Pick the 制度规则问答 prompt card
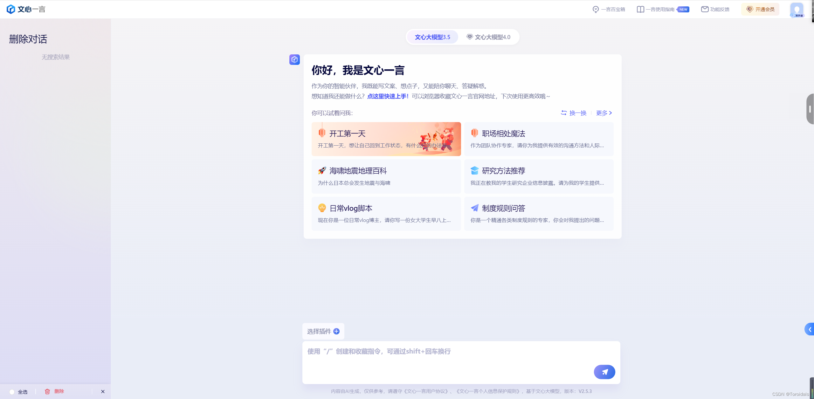This screenshot has height=399, width=814. (x=539, y=214)
